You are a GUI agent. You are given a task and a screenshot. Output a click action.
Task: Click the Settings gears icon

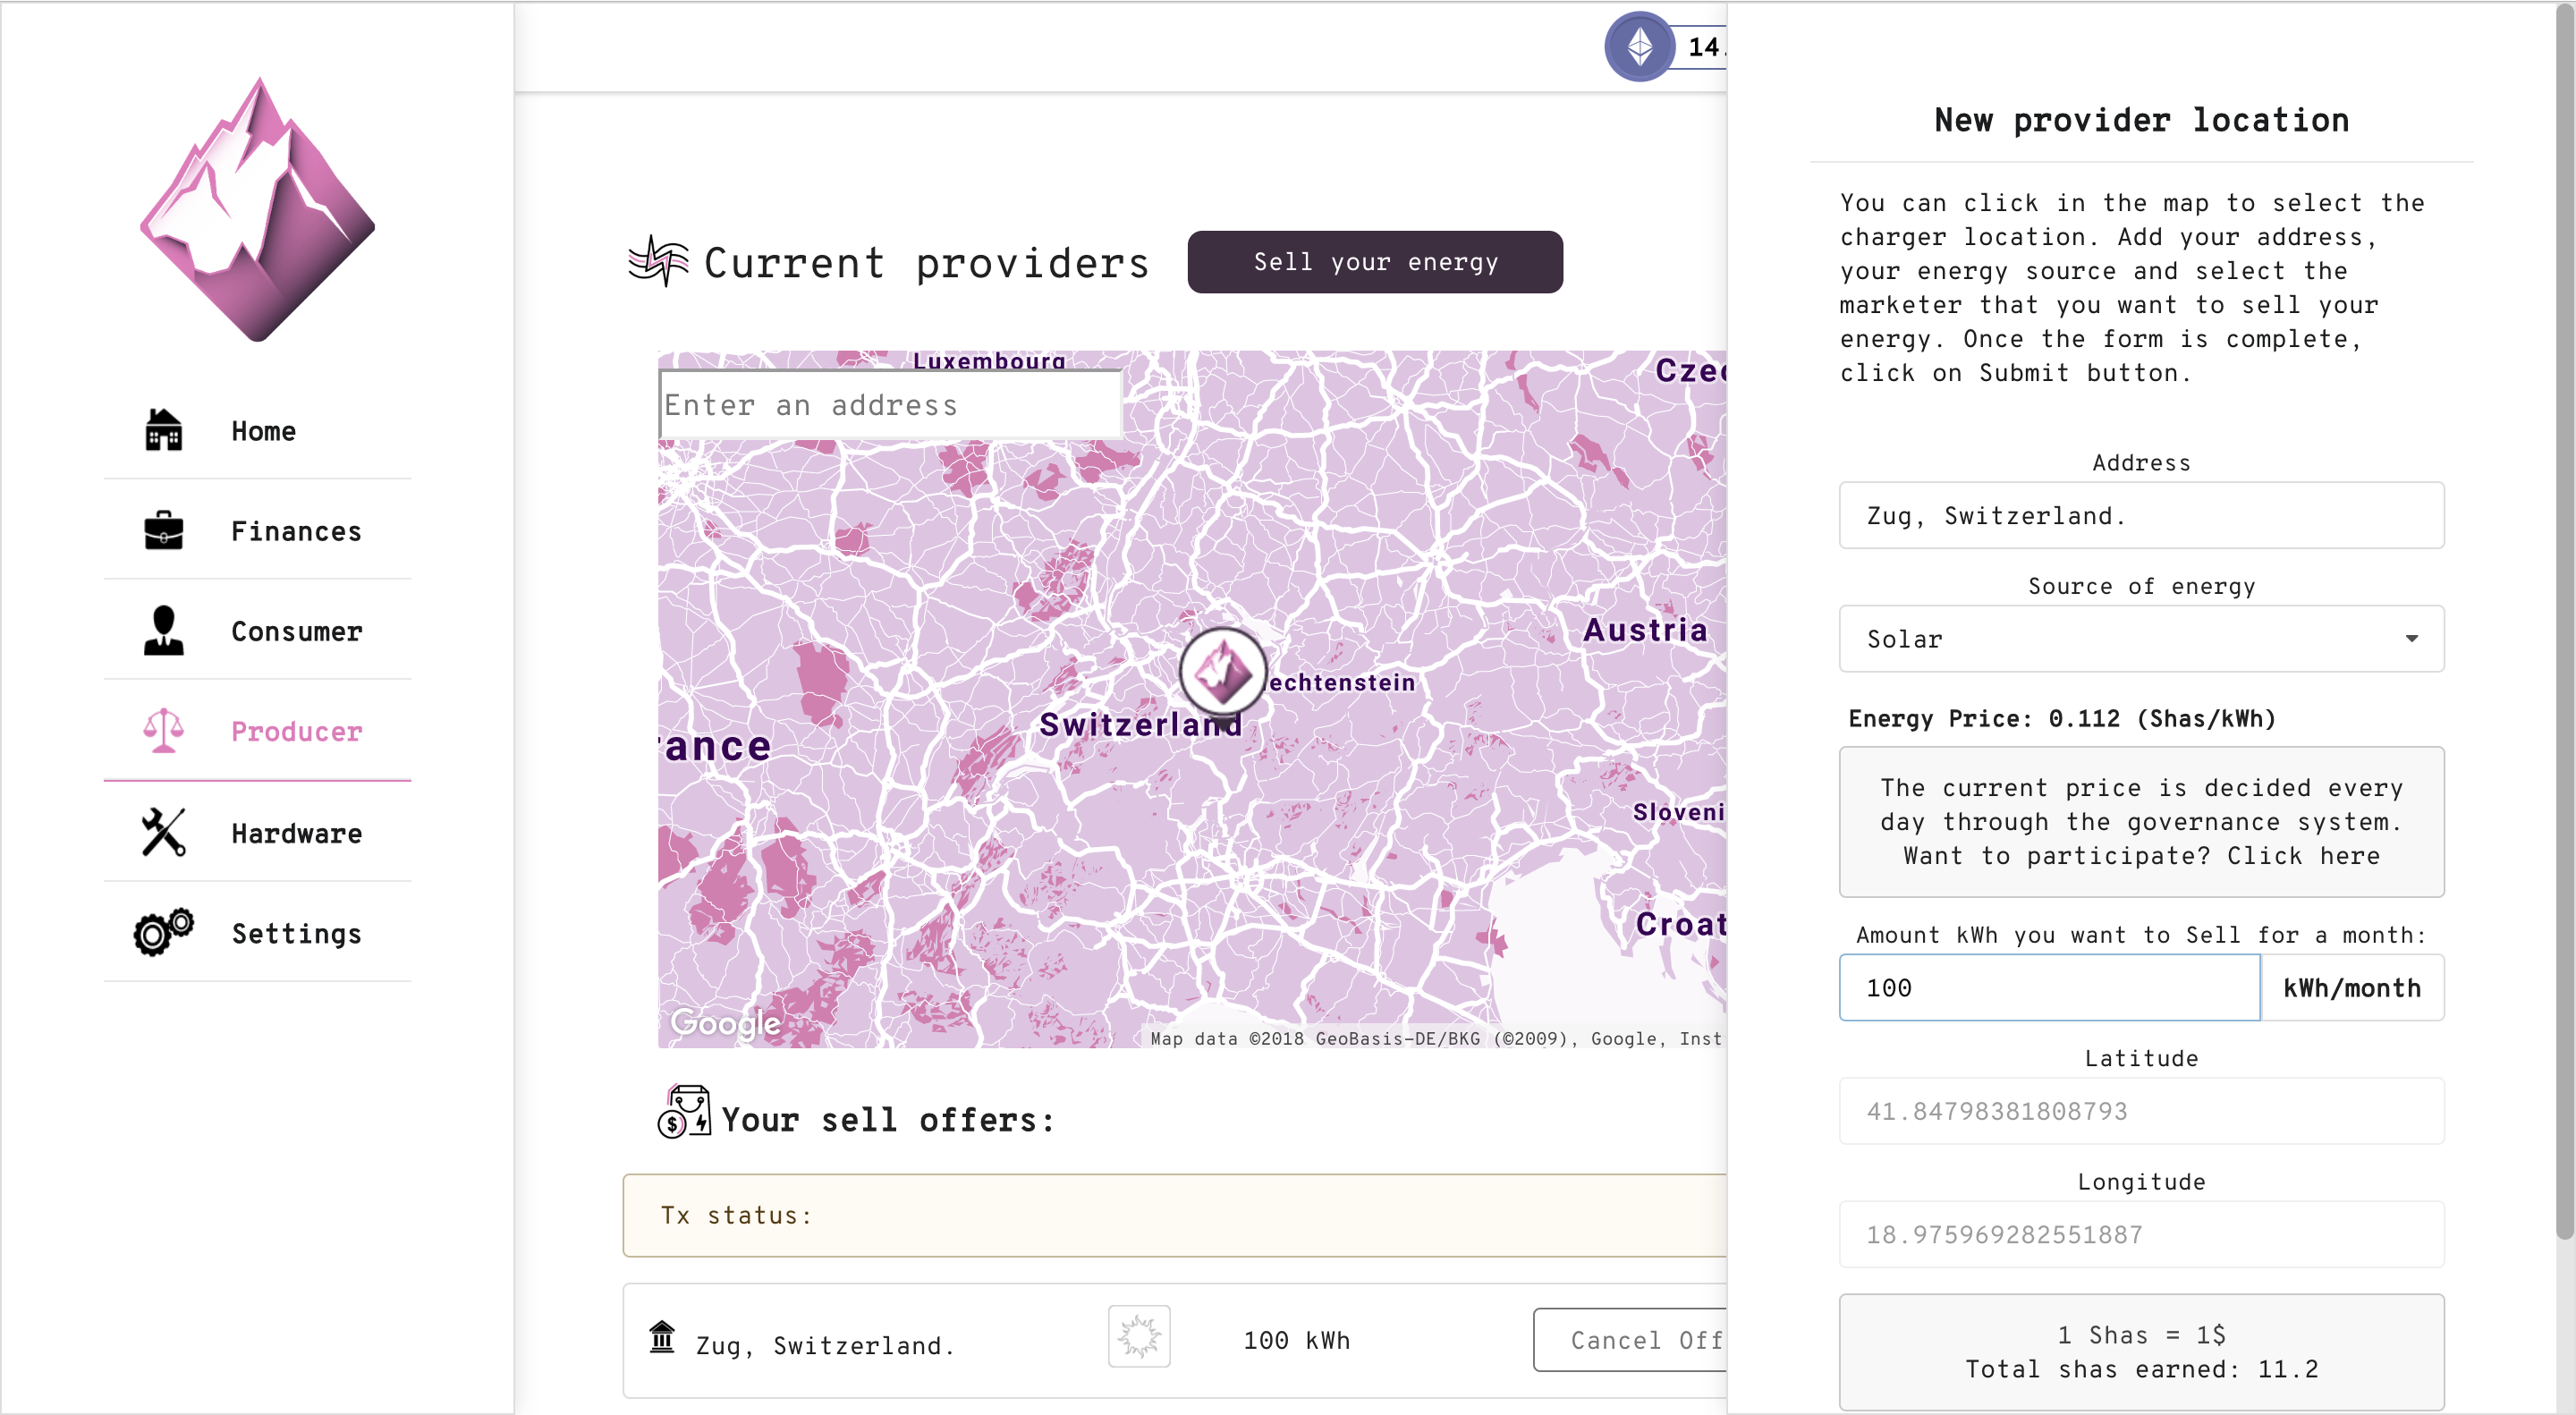[163, 932]
